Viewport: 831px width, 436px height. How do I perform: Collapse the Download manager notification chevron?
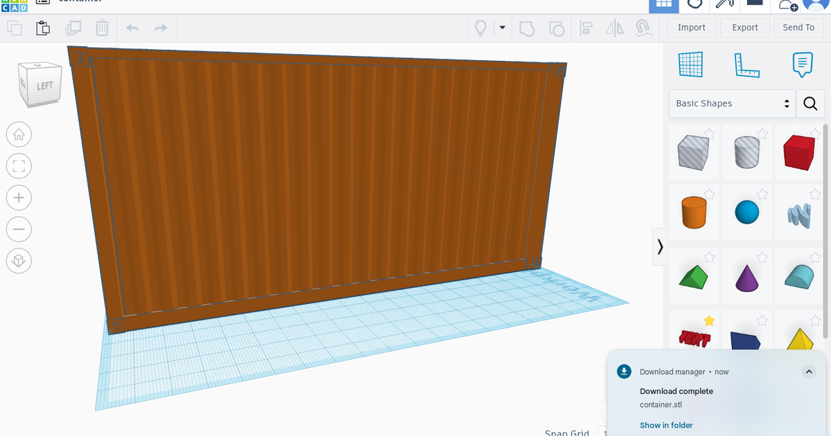(x=809, y=372)
